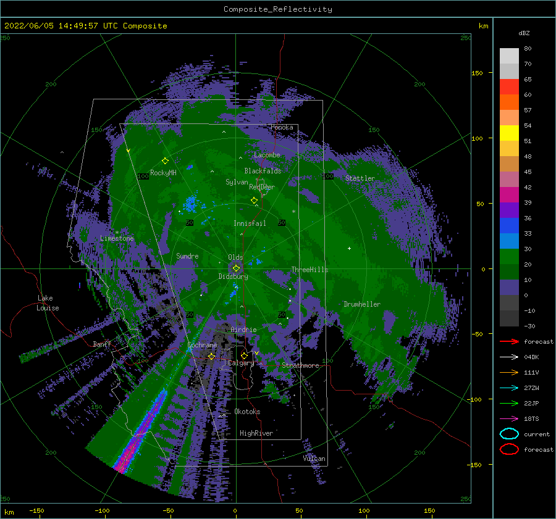Click the Sundre map label
Viewport: 556px width, 519px height.
coord(187,255)
